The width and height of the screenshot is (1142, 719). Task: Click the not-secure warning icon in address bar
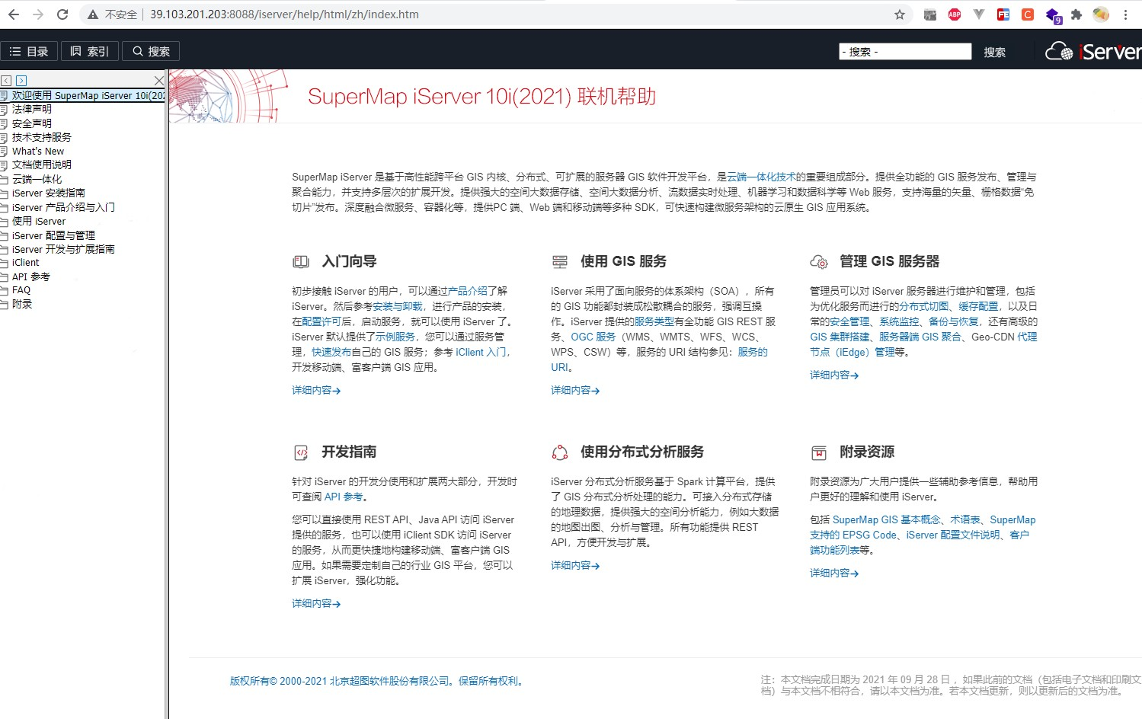coord(93,14)
